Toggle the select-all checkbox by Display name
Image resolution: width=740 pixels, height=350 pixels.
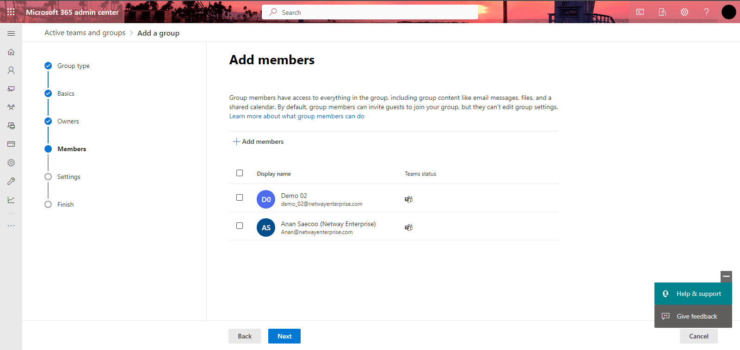(240, 173)
